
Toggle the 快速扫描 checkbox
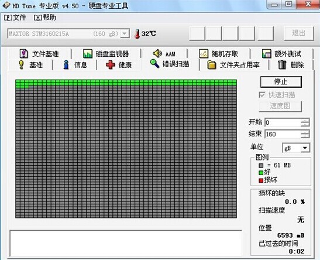click(x=262, y=95)
